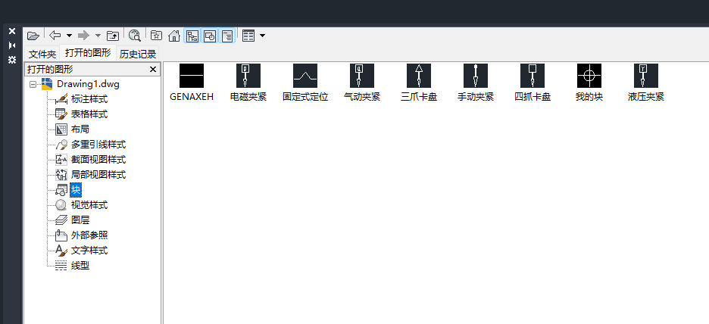This screenshot has height=324, width=709.
Task: Toggle the Preview pane button
Action: (210, 36)
